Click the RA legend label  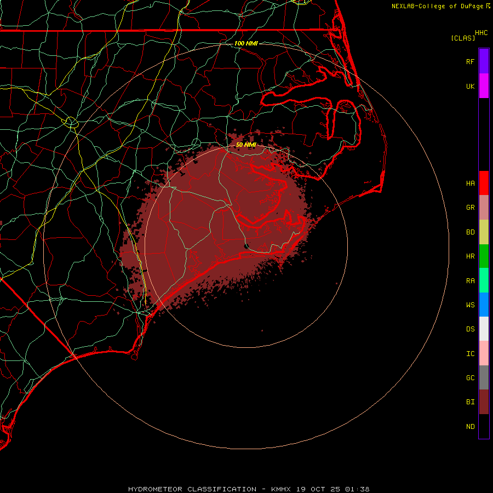coord(471,280)
